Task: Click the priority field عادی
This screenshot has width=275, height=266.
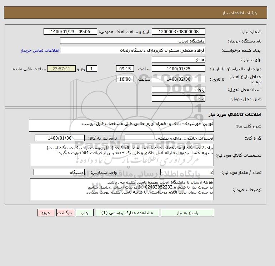Action: (178, 59)
